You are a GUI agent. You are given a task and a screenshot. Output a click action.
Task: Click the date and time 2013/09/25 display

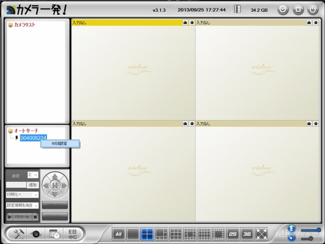pos(201,10)
